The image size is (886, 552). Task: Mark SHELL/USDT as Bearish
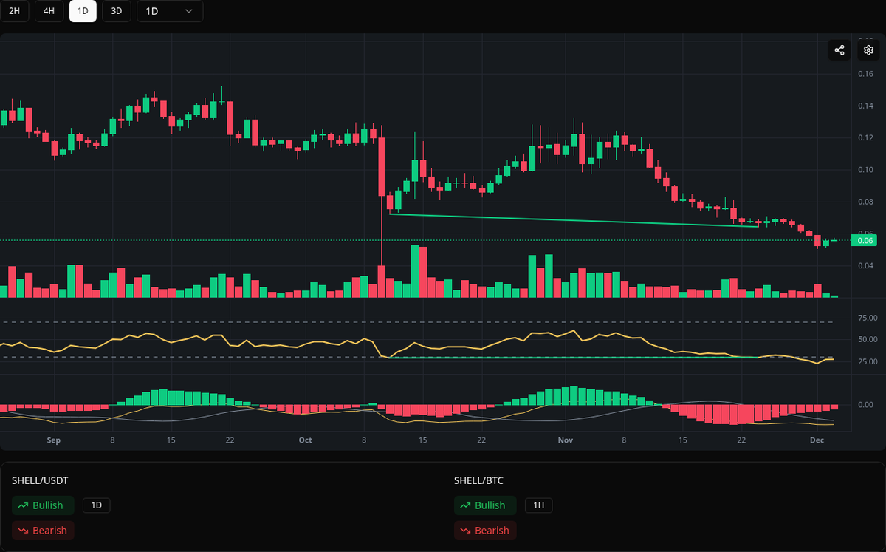click(43, 530)
